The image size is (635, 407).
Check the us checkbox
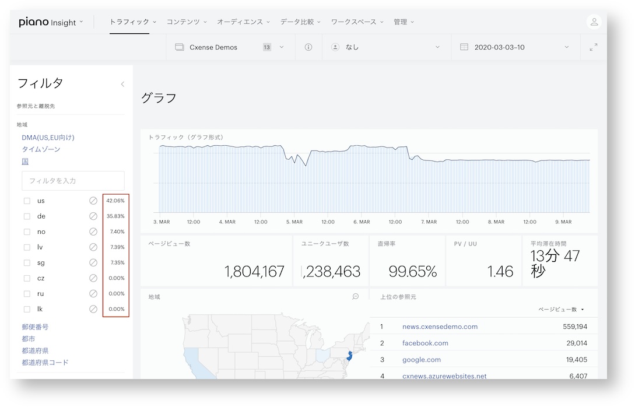pos(27,201)
